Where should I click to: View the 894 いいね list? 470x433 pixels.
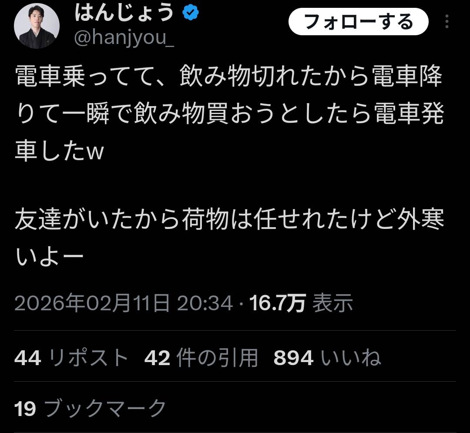pos(327,357)
